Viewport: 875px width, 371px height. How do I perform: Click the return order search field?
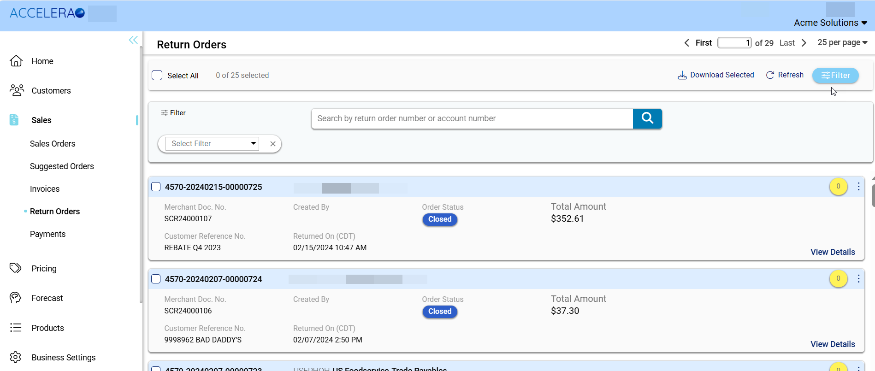click(472, 118)
